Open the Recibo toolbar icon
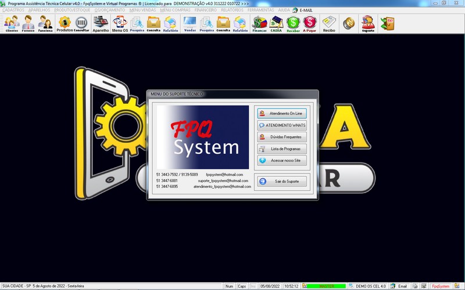Screen dimensions: 465x290 (329, 23)
